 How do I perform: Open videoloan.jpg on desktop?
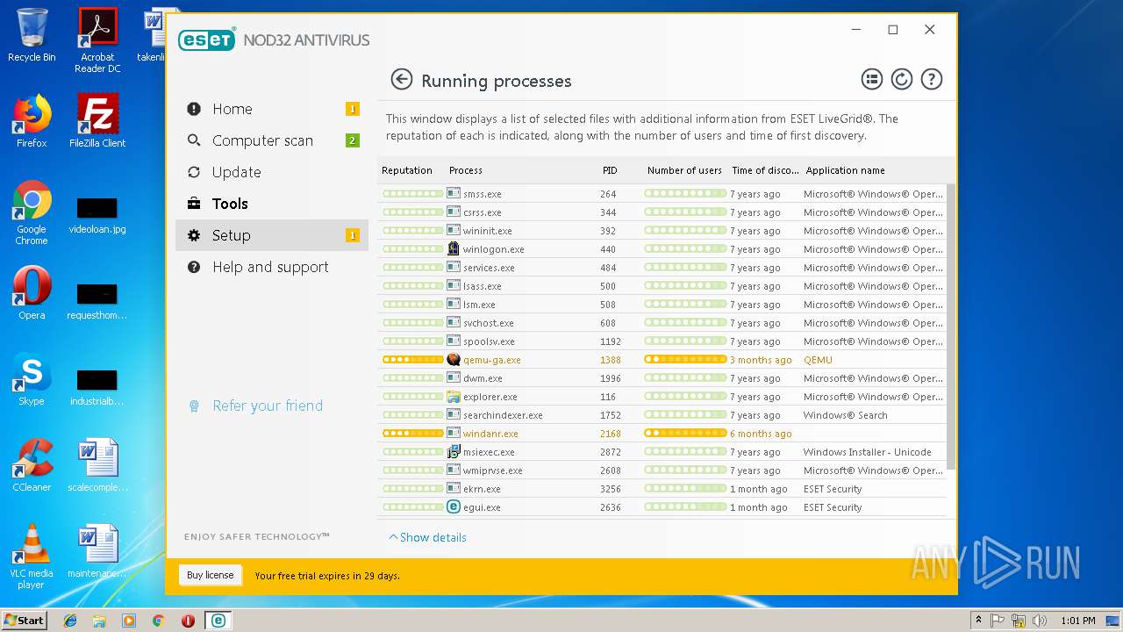pos(97,216)
